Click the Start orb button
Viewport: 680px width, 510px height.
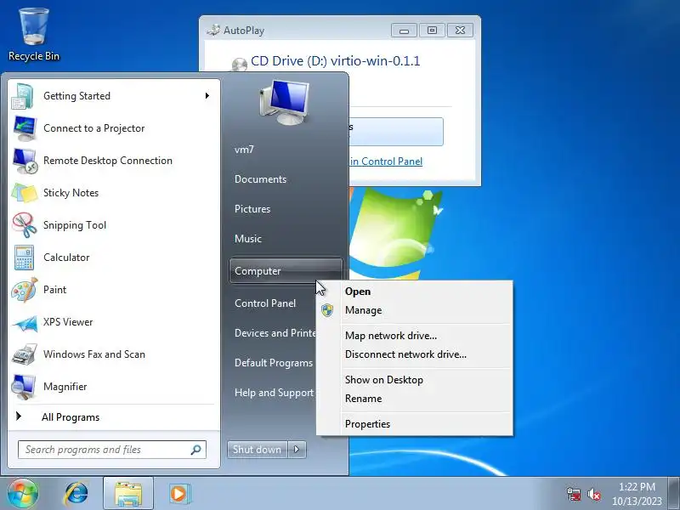[23, 494]
